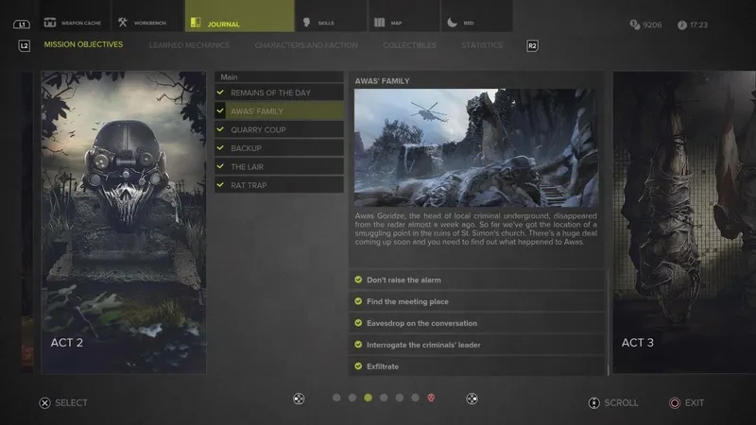Switch to Characters and Faction sub-tab
Screen dimensions: 756x425
(306, 45)
